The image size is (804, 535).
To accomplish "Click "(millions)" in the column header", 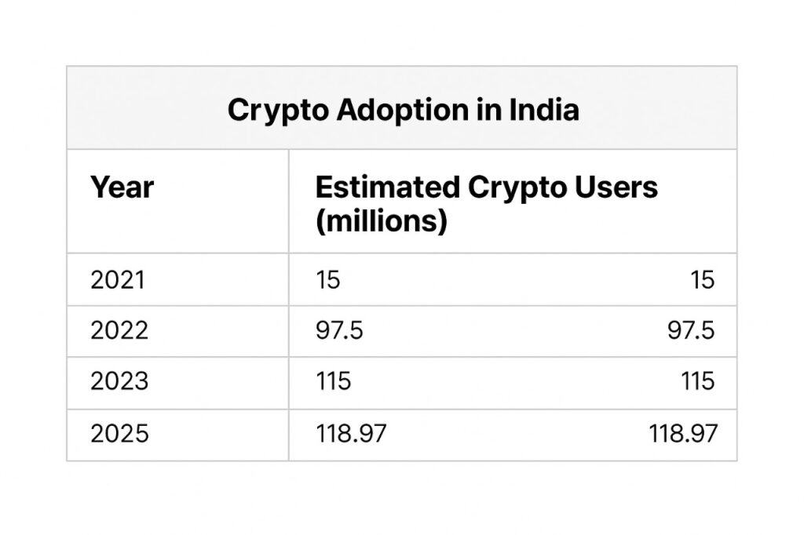I will [x=381, y=221].
